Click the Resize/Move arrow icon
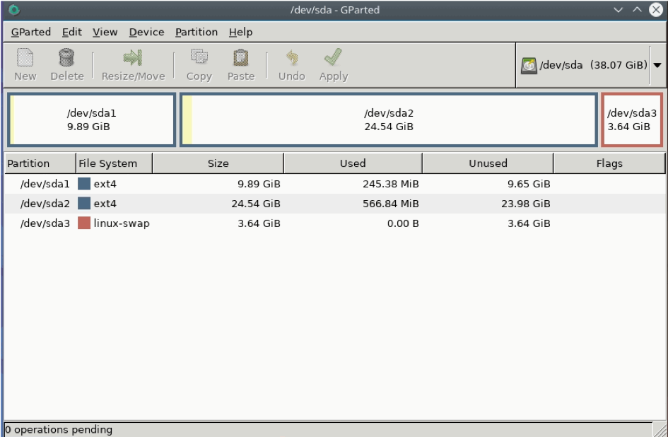Screen dimensions: 668x437 tap(132, 57)
